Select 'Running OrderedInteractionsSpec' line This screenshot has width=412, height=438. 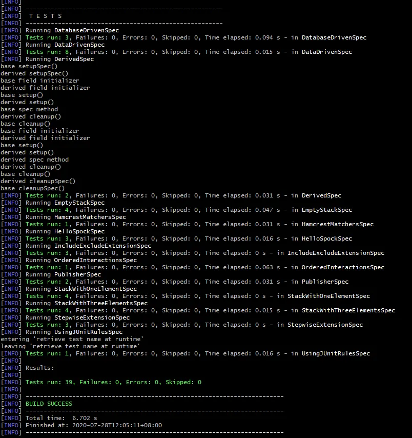69,260
